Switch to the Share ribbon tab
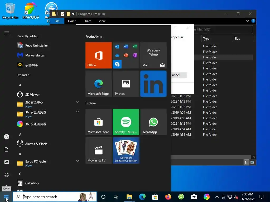Image resolution: width=270 pixels, height=202 pixels. 88,21
